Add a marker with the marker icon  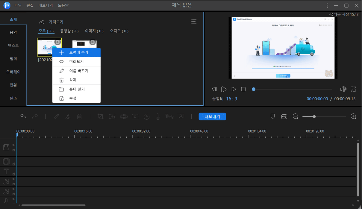(272, 117)
